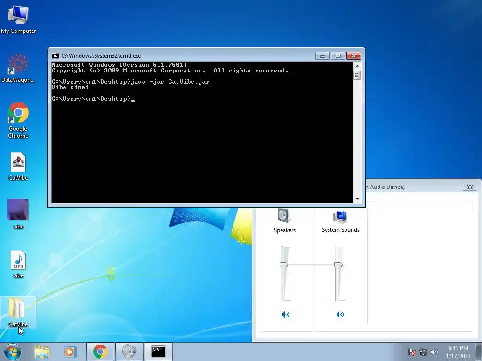Screen dimensions: 482x361
Task: Click the System Sounds label in Volume Mixer
Action: point(341,230)
